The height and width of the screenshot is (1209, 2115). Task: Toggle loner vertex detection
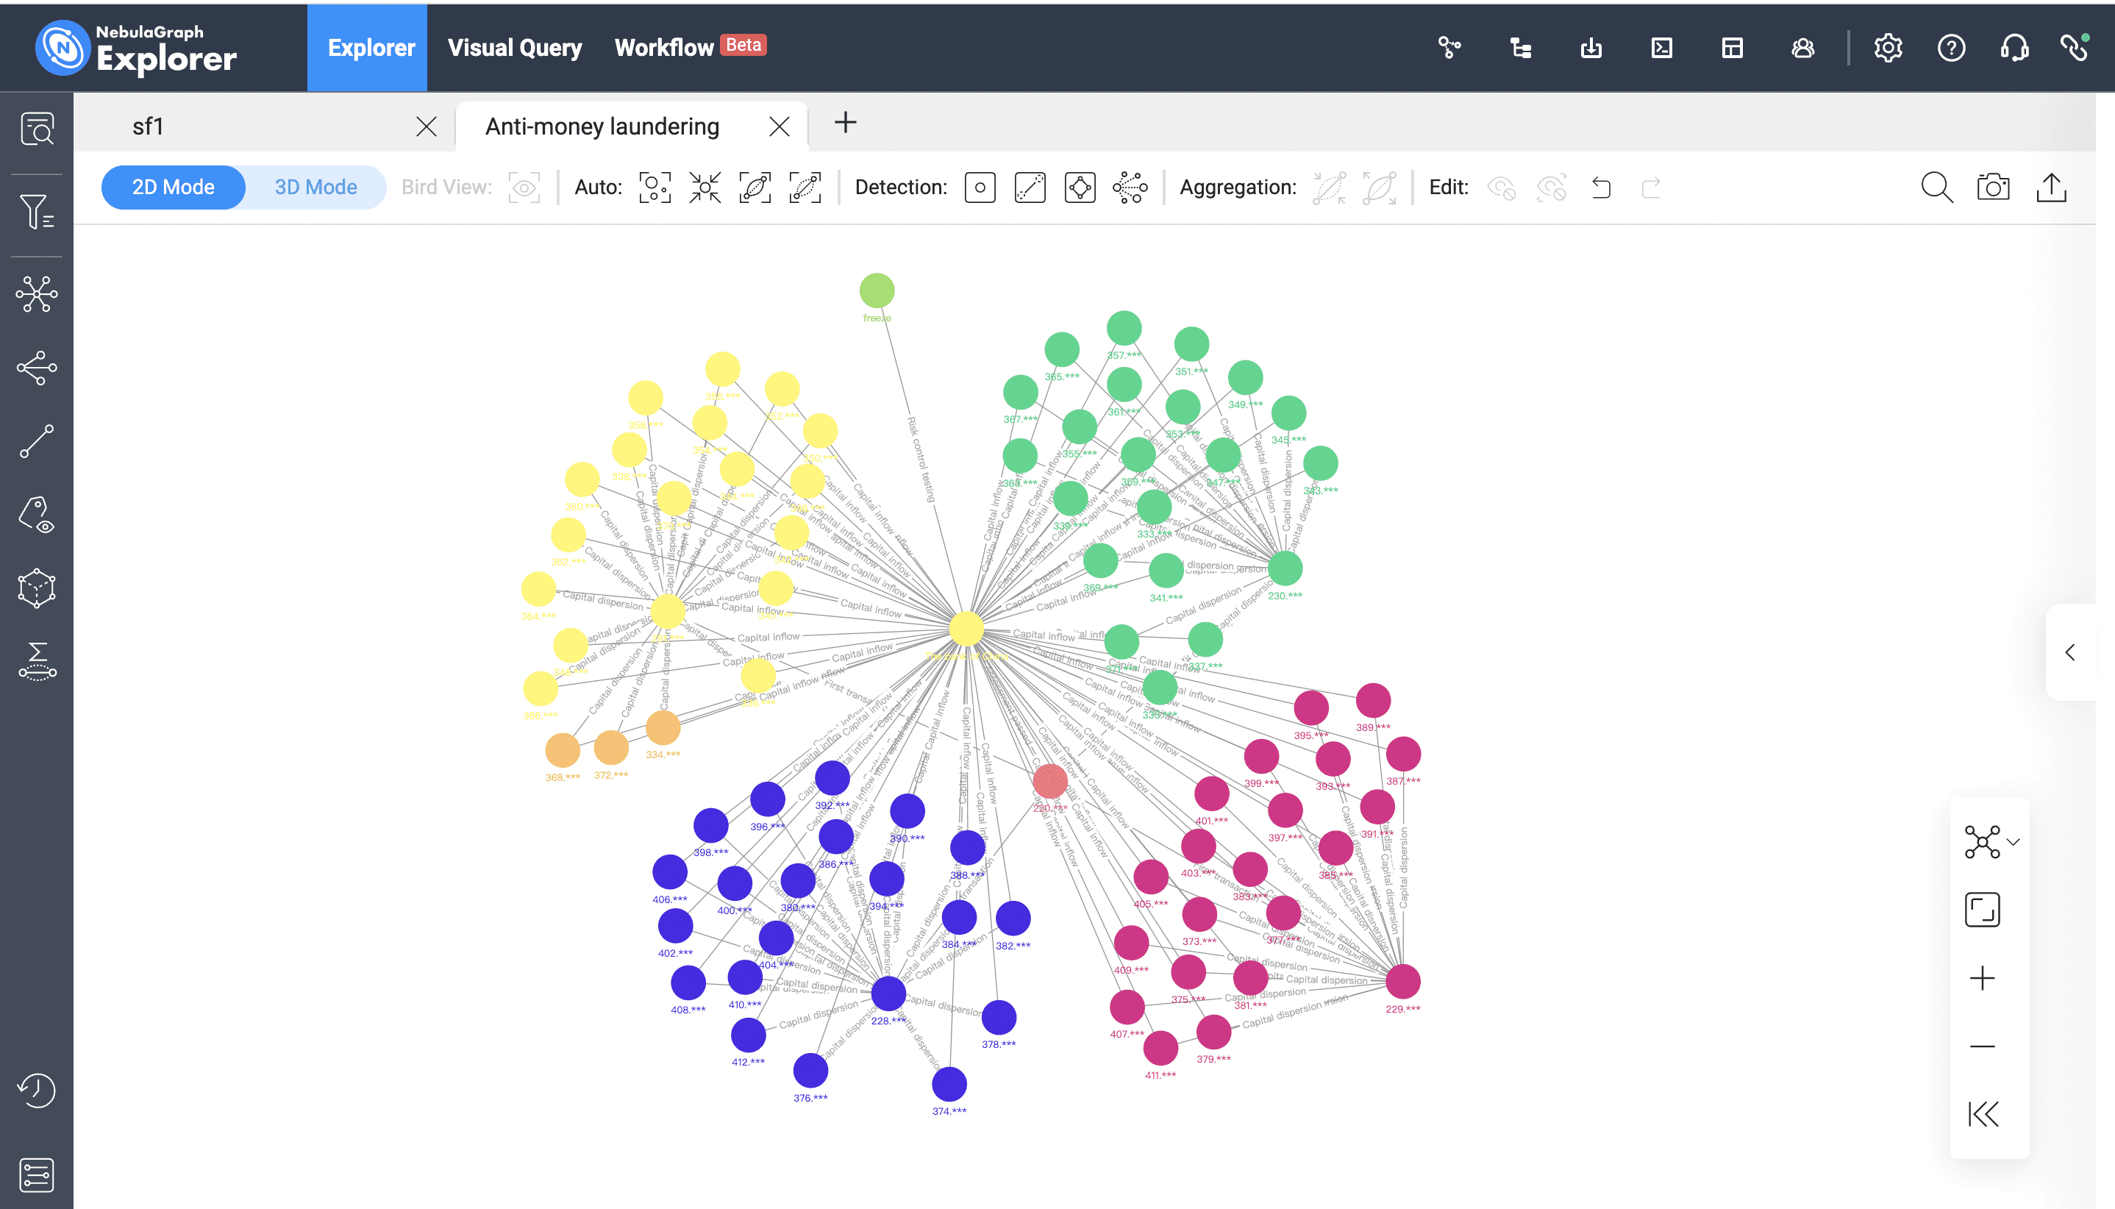coord(980,187)
